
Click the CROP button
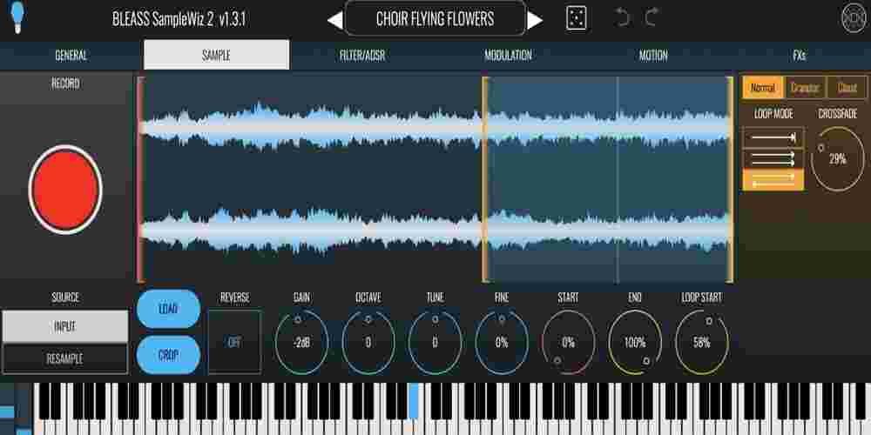168,355
